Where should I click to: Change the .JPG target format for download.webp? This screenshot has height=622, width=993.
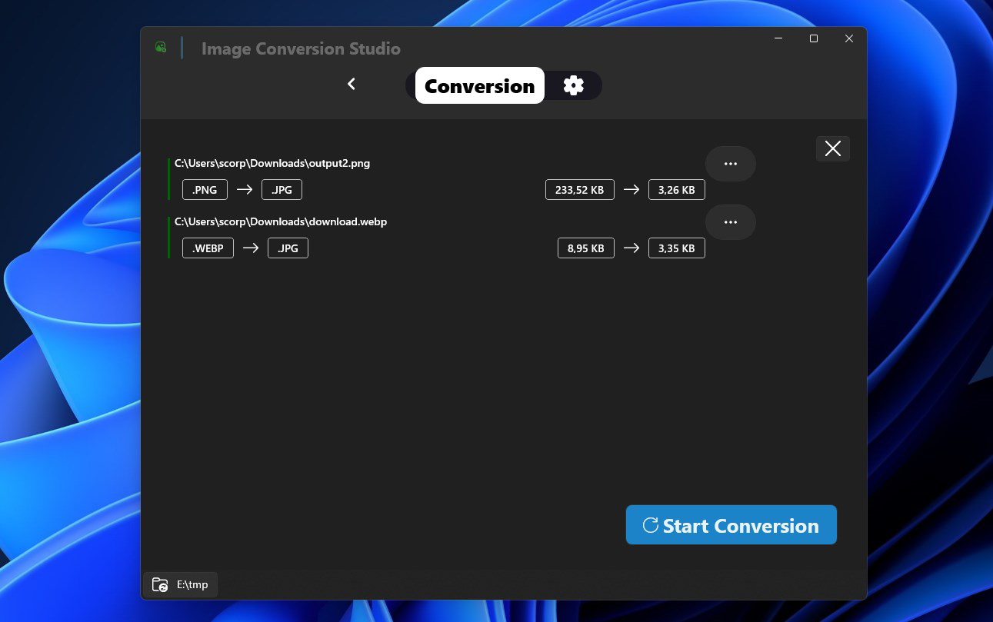288,248
